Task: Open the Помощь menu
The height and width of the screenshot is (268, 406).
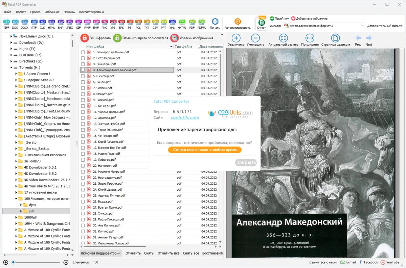Action: click(x=69, y=12)
